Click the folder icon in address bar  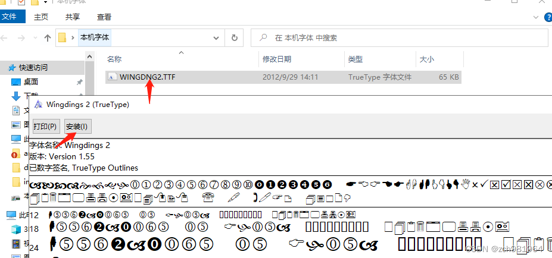[x=63, y=37]
